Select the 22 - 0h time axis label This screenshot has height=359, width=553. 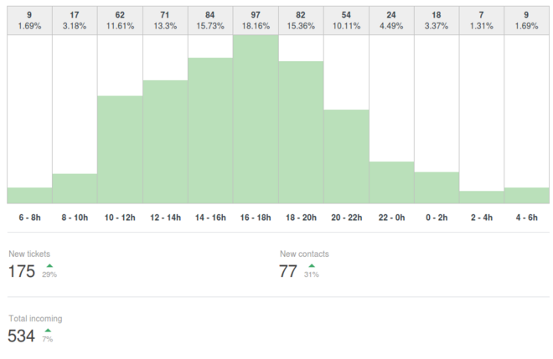391,218
